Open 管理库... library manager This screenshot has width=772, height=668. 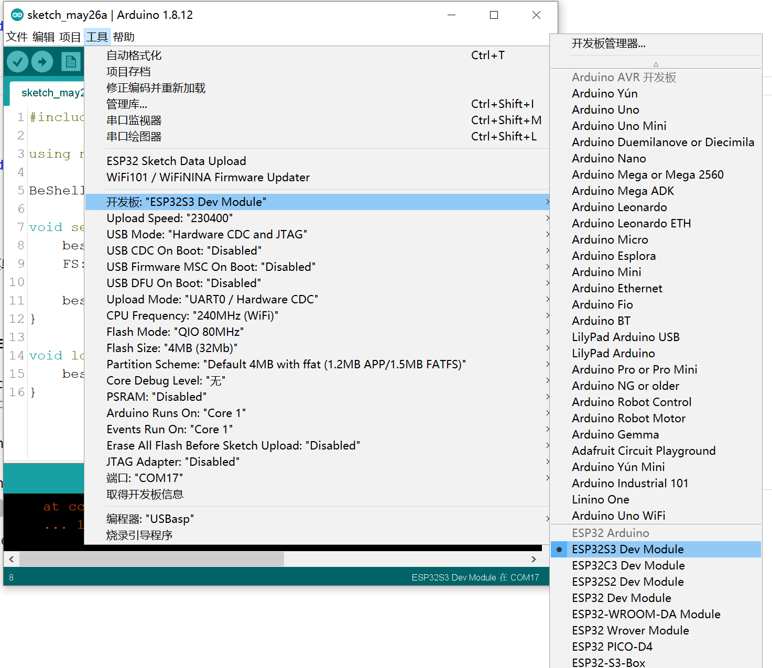point(317,104)
